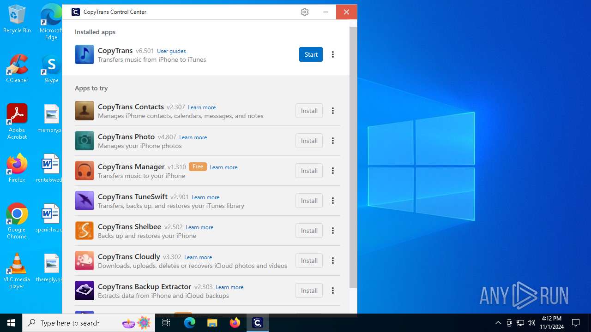Click the CopyTrans logo in title bar
The image size is (591, 332).
(76, 12)
